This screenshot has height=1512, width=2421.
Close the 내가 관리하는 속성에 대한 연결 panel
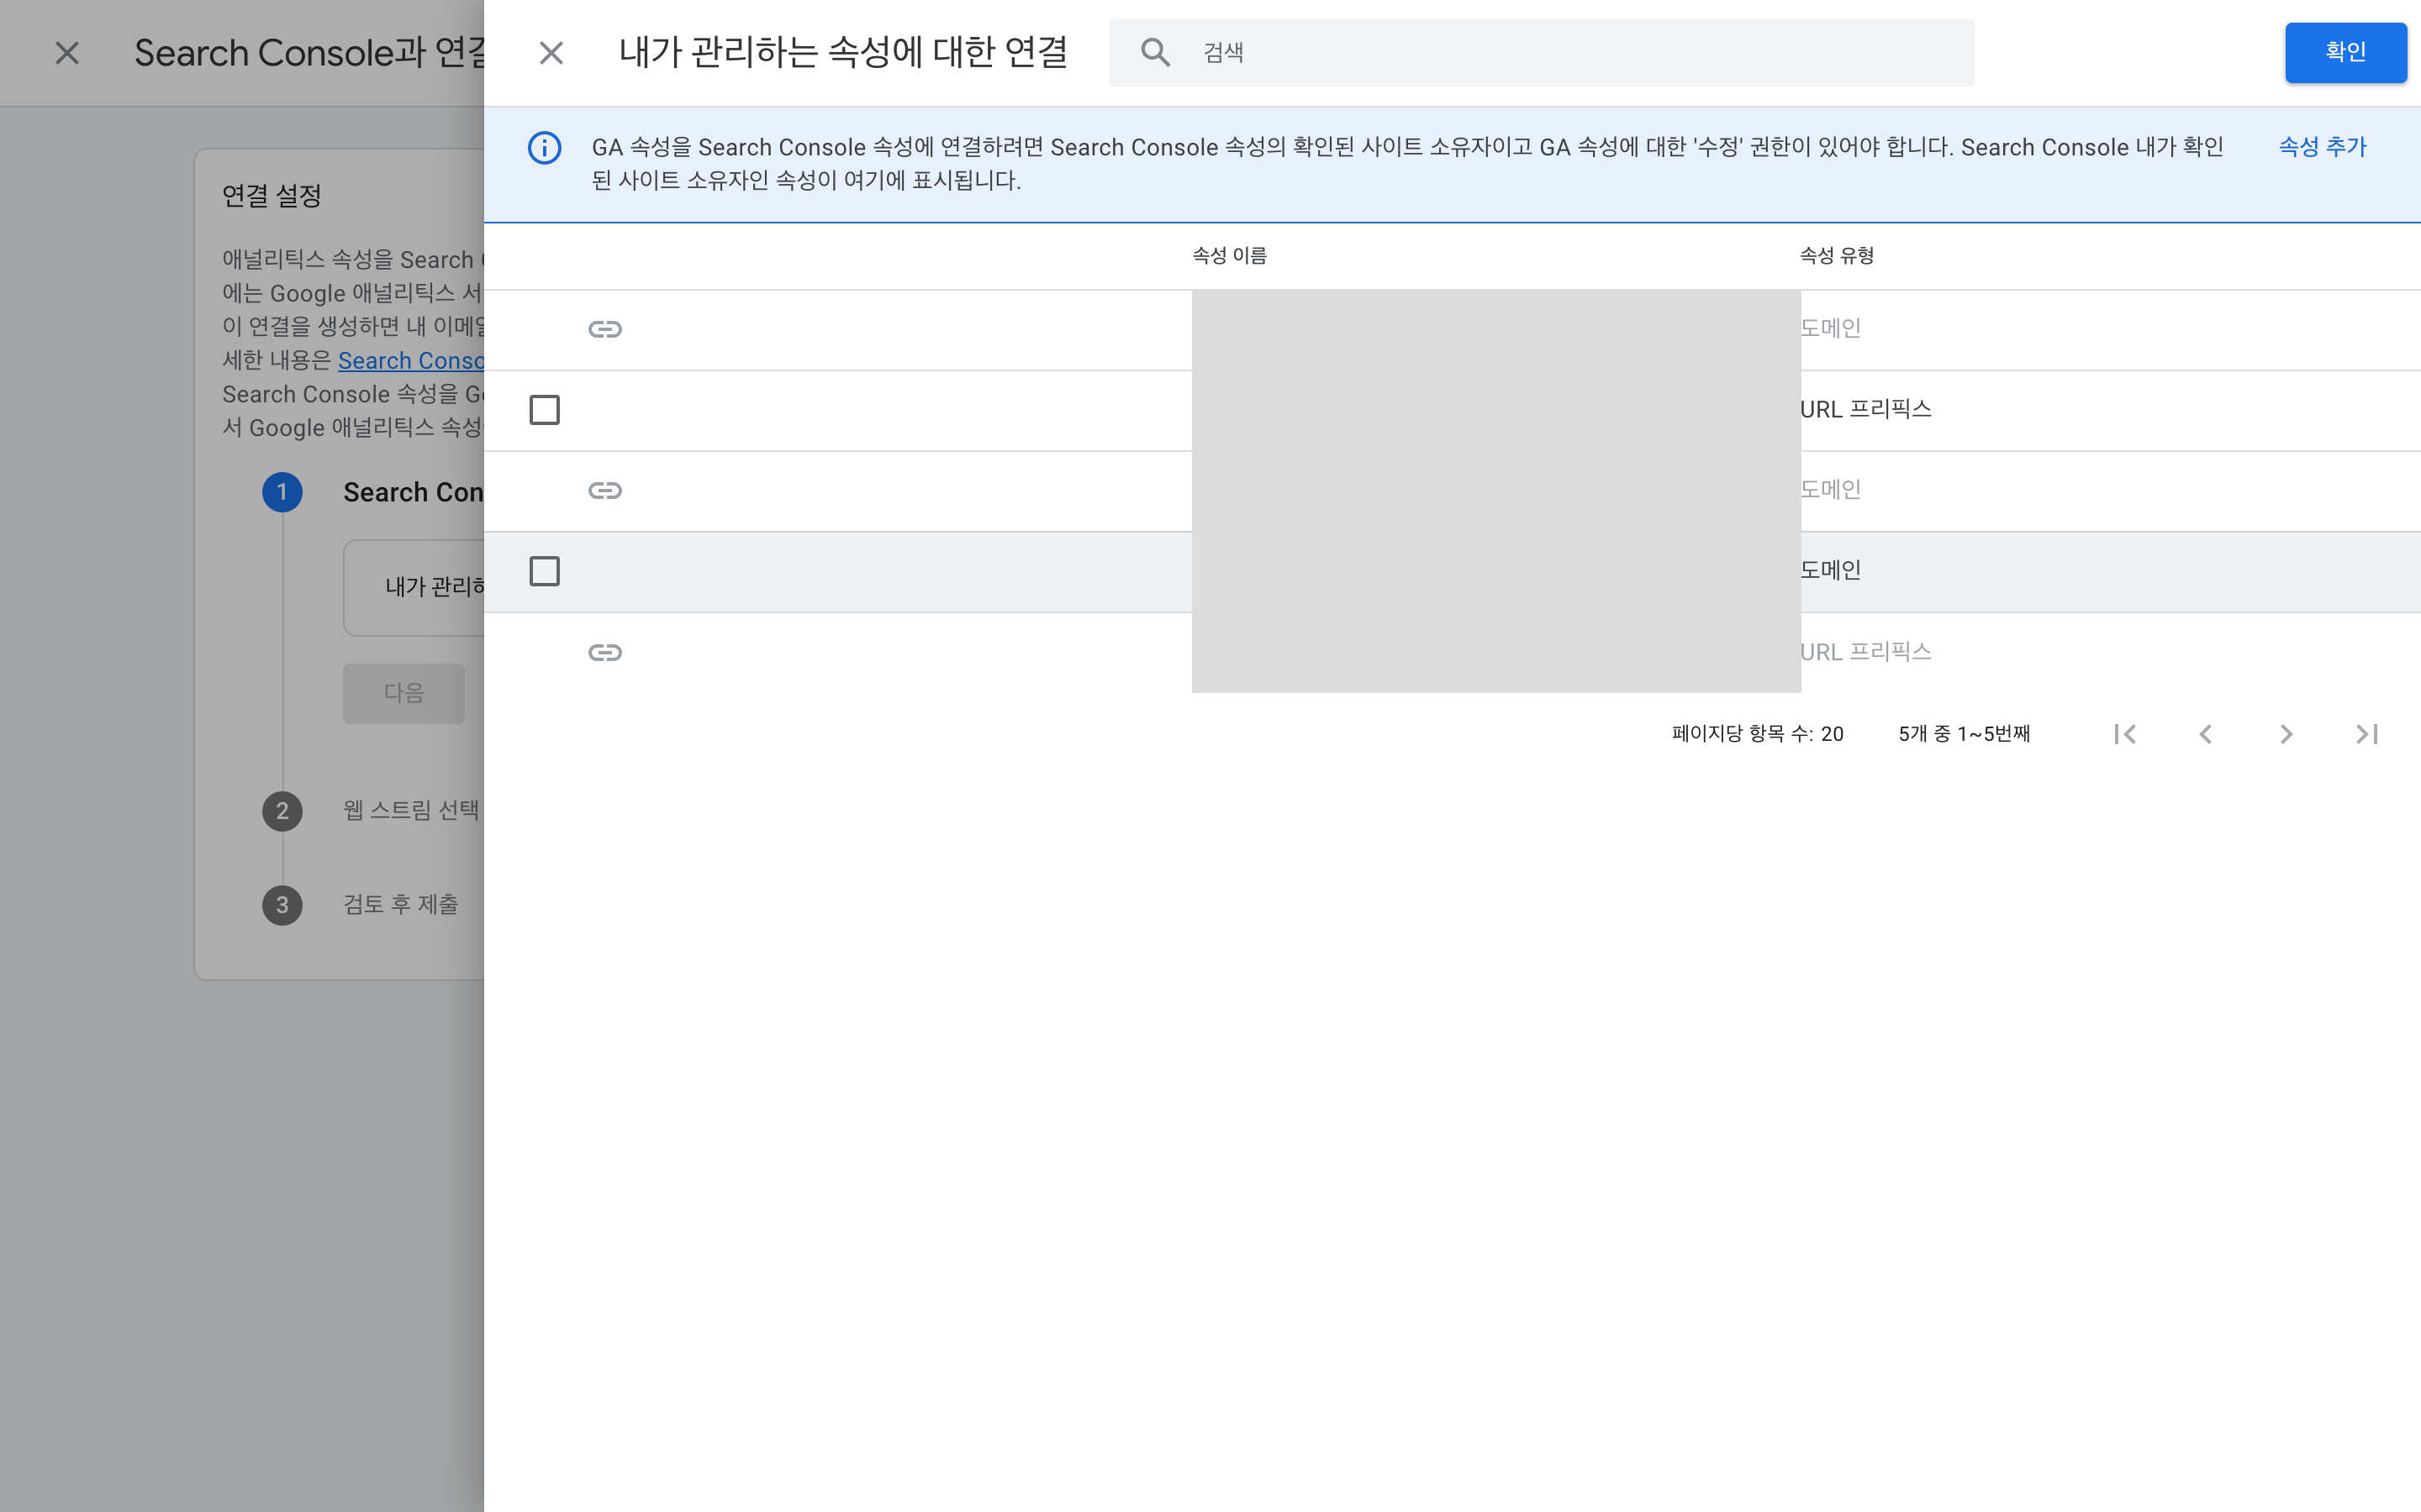tap(551, 53)
